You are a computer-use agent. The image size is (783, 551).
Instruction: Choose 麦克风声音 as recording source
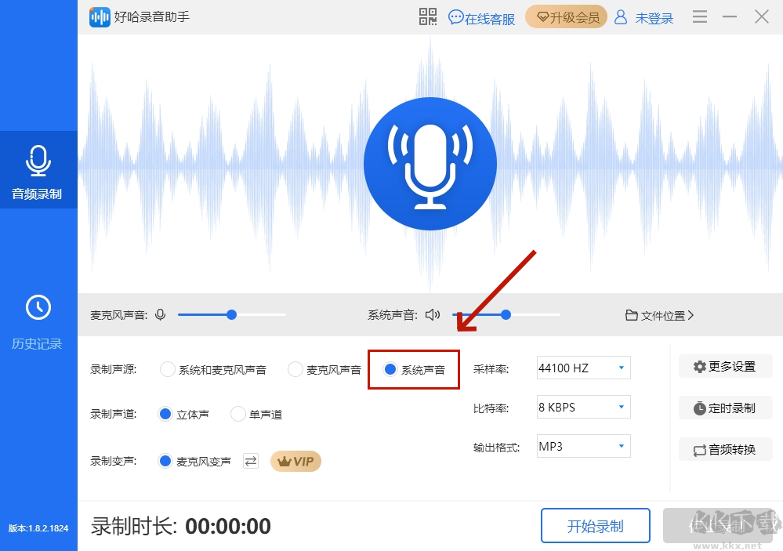pyautogui.click(x=295, y=368)
